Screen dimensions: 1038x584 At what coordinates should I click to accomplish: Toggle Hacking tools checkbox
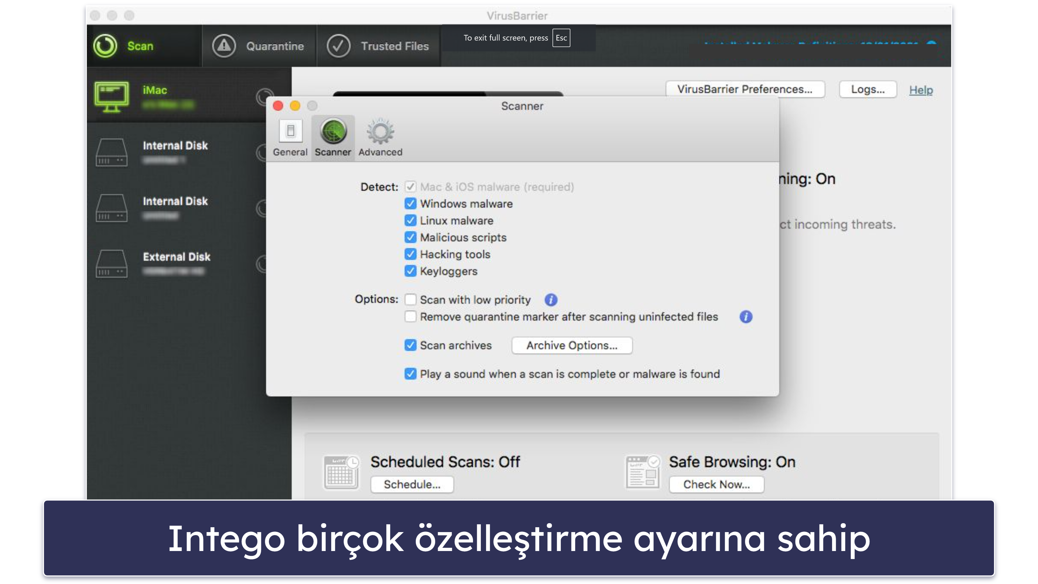[410, 255]
